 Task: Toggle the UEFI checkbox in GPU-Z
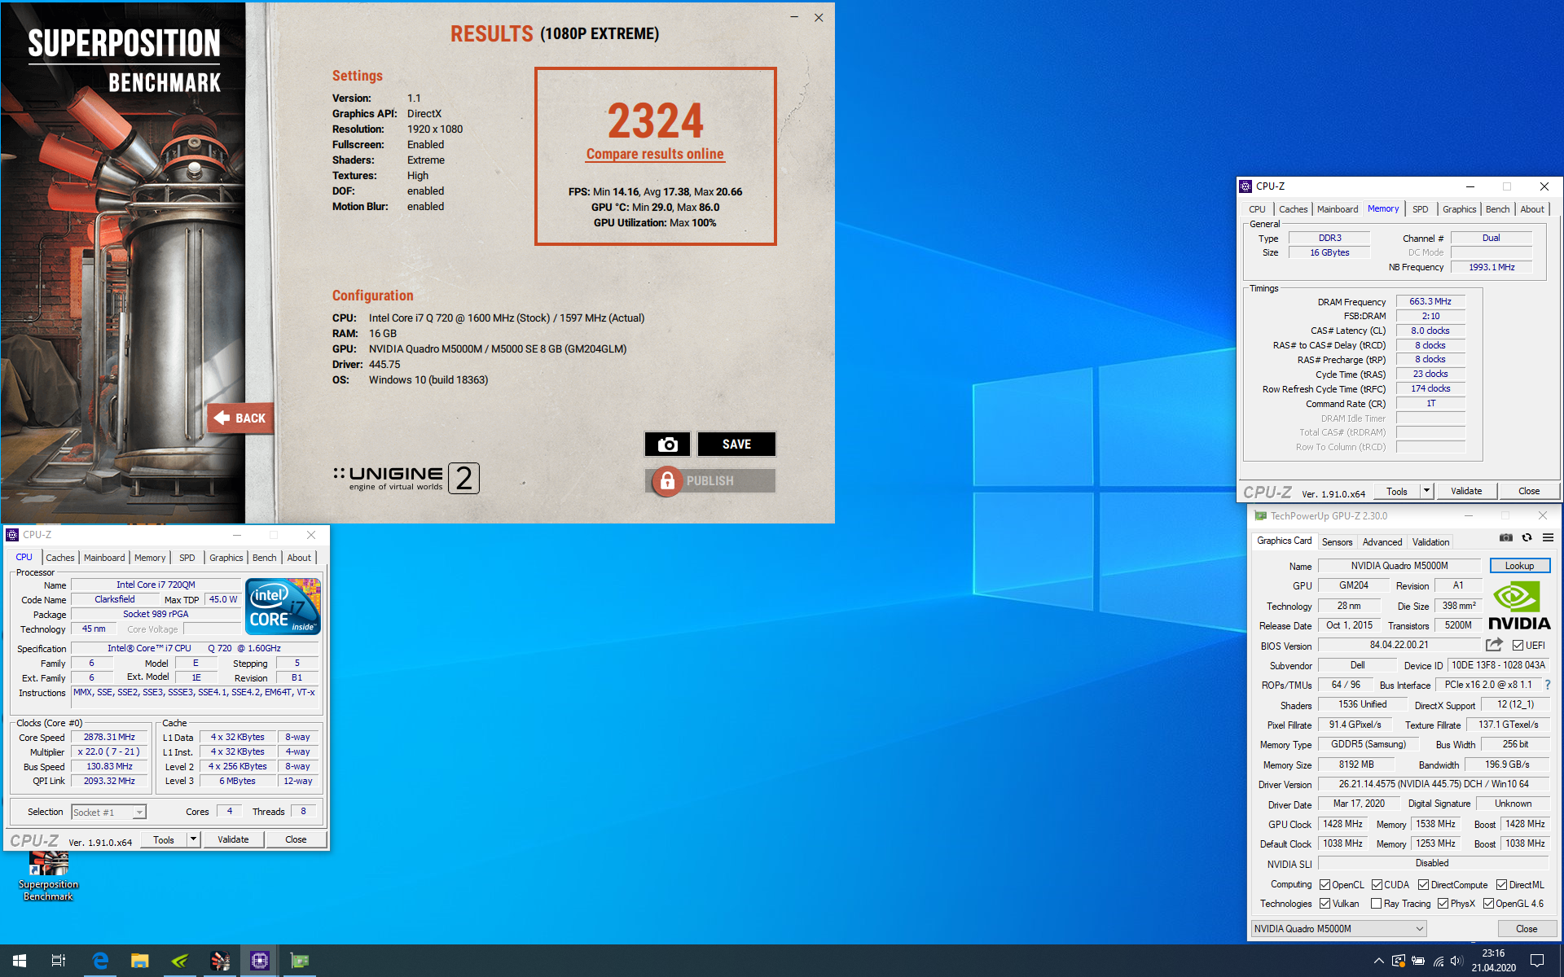[1518, 646]
